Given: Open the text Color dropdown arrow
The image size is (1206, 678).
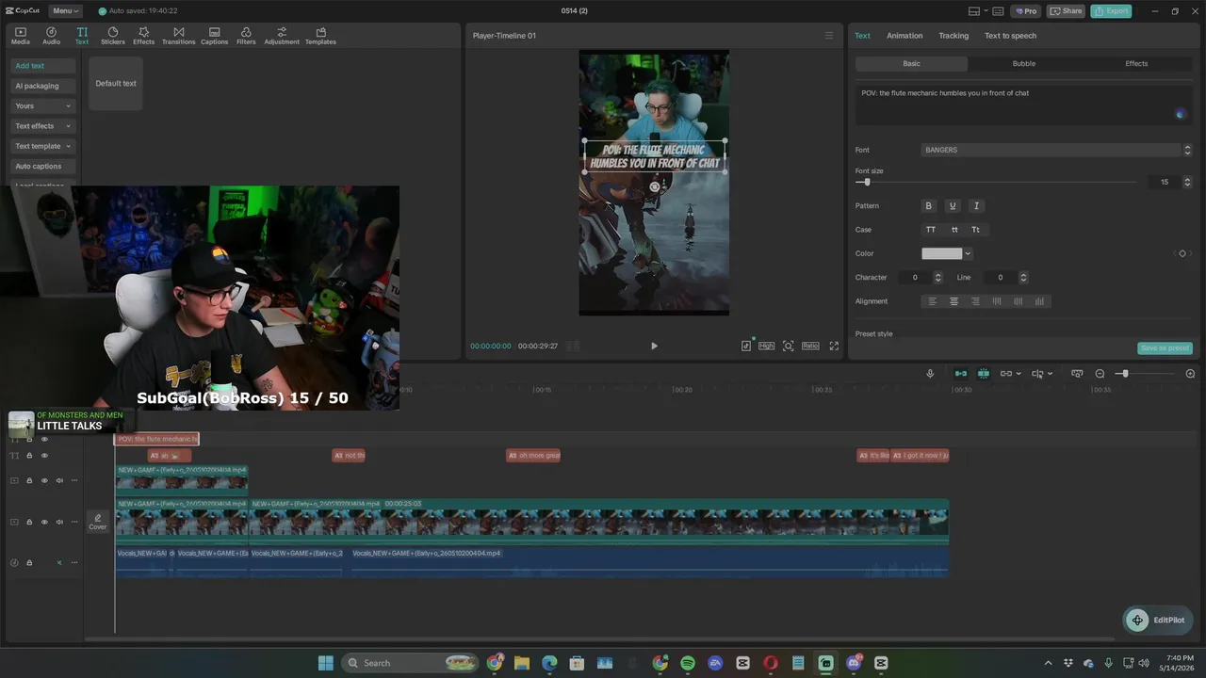Looking at the screenshot, I should [x=968, y=253].
